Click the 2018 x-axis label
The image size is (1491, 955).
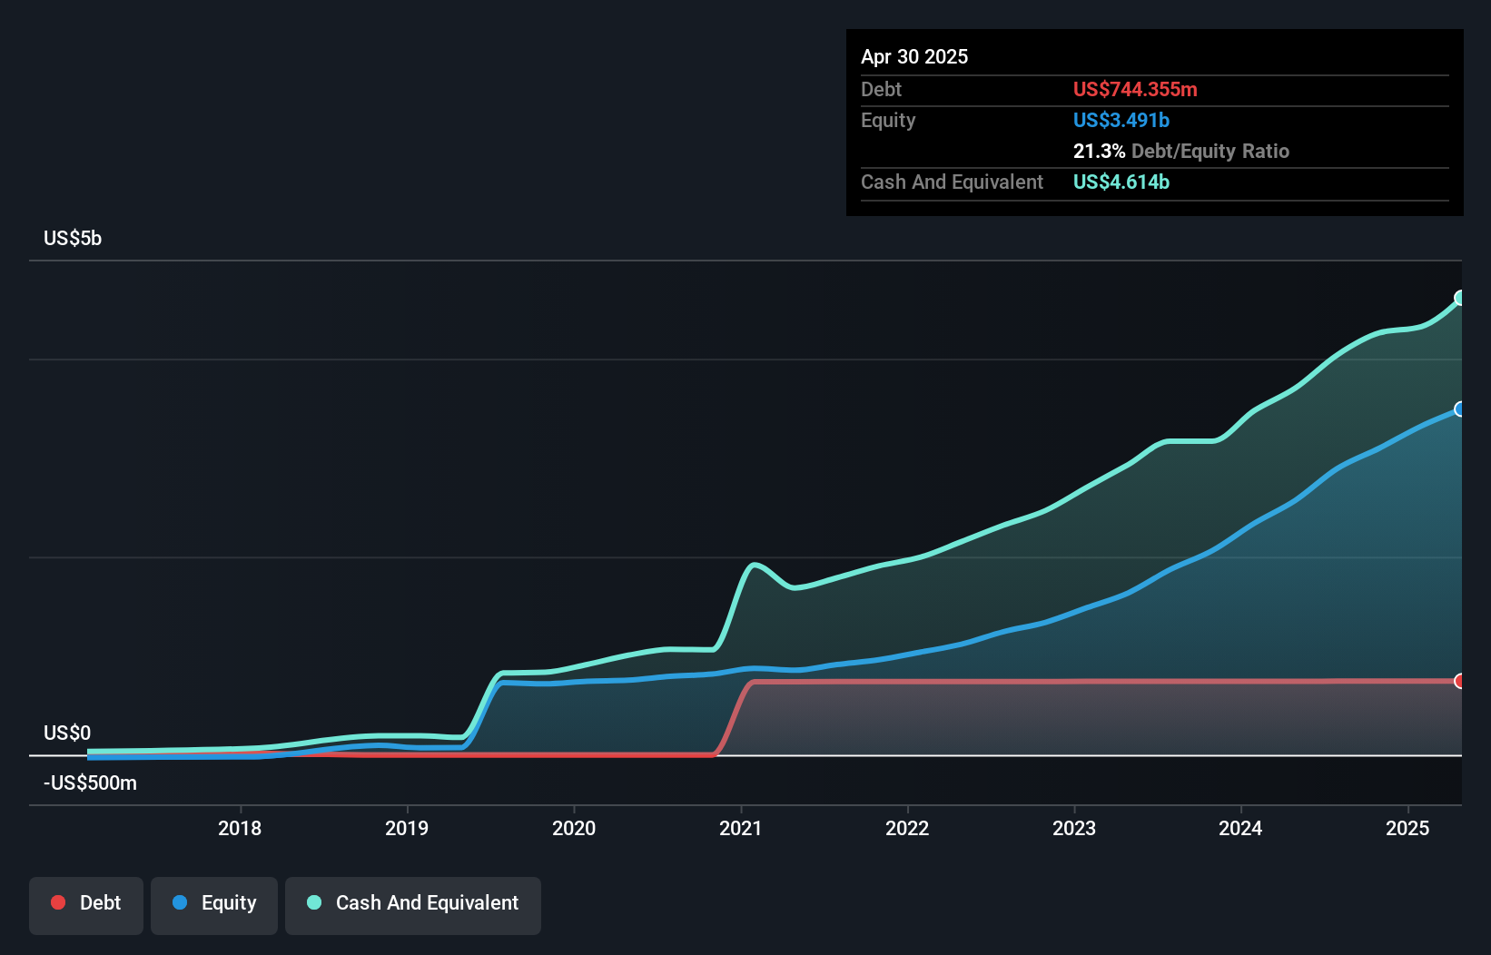pyautogui.click(x=240, y=828)
